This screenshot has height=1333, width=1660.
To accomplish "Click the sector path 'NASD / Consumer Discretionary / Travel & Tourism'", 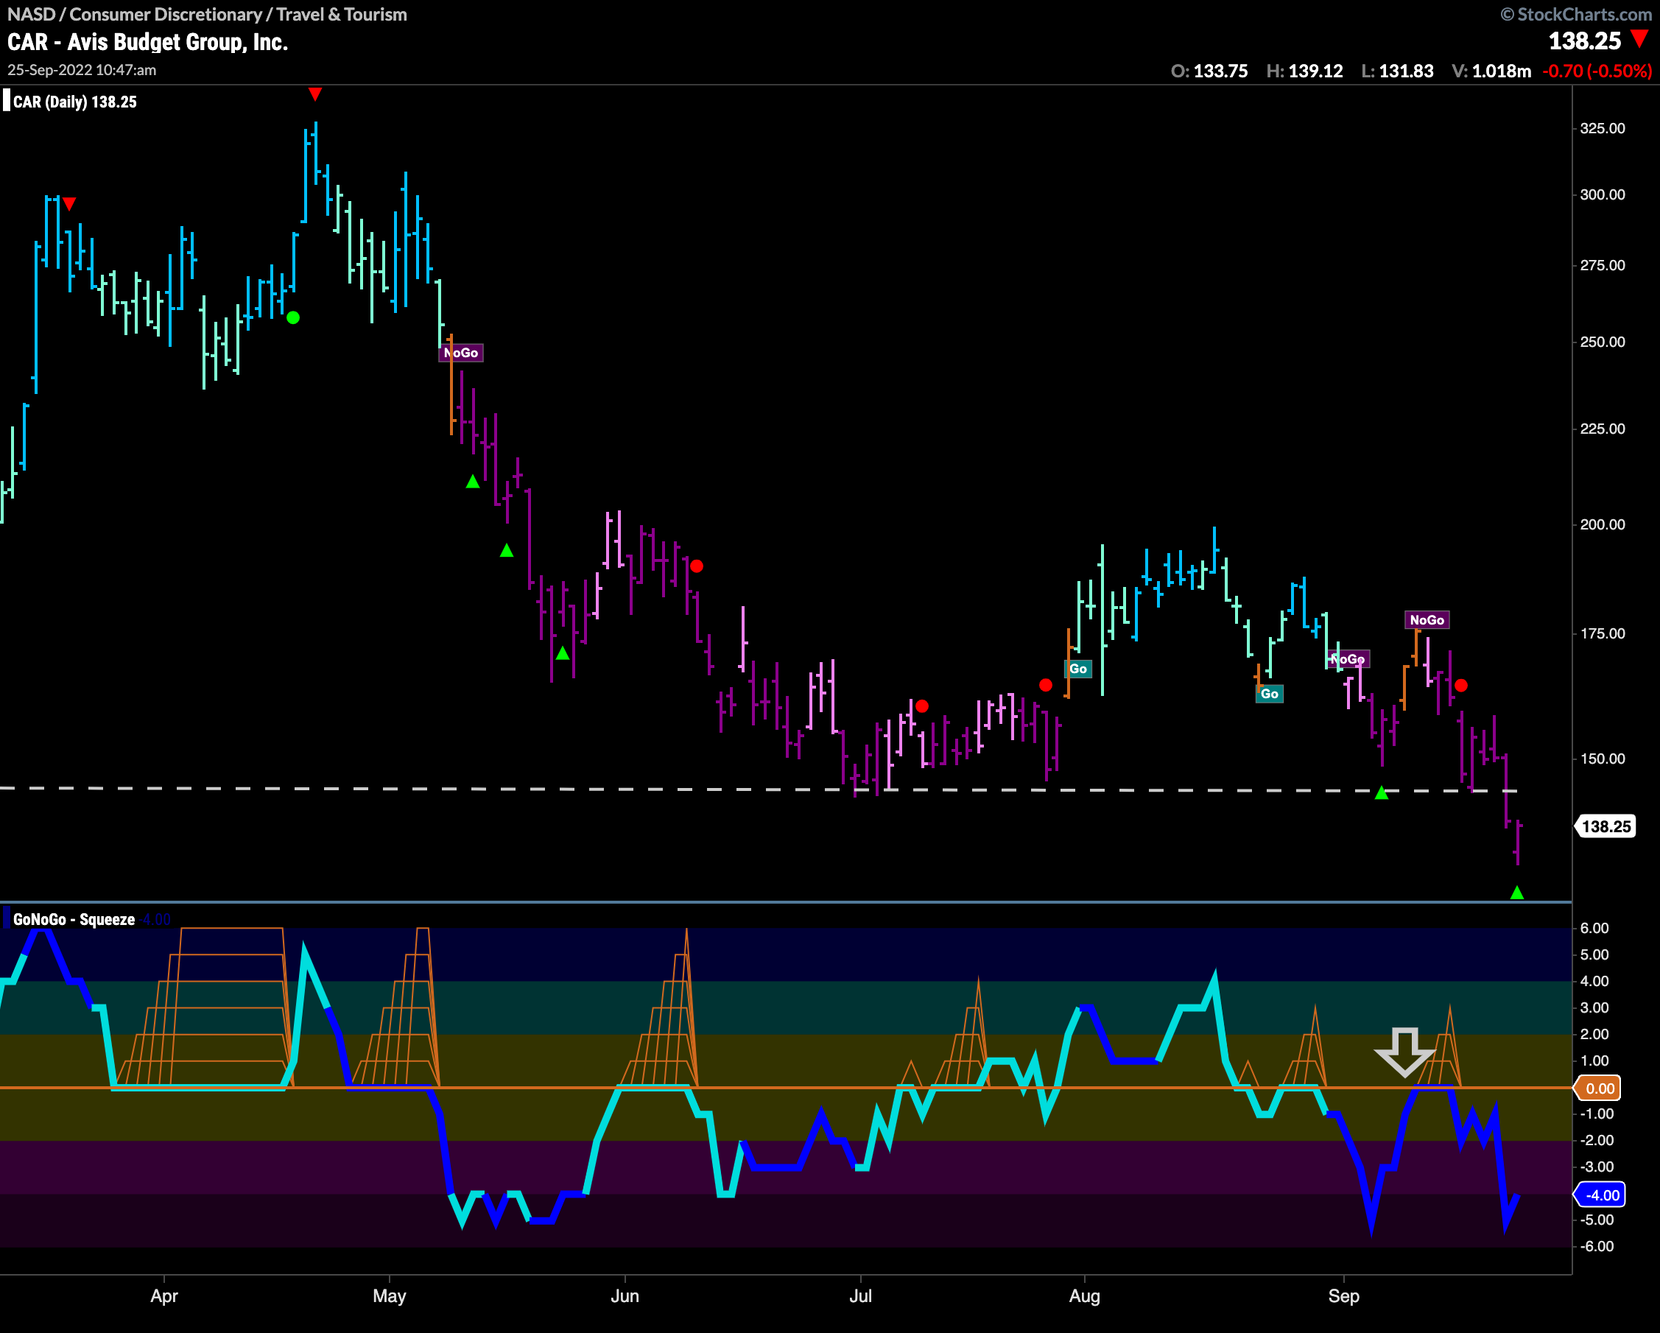I will [x=207, y=14].
